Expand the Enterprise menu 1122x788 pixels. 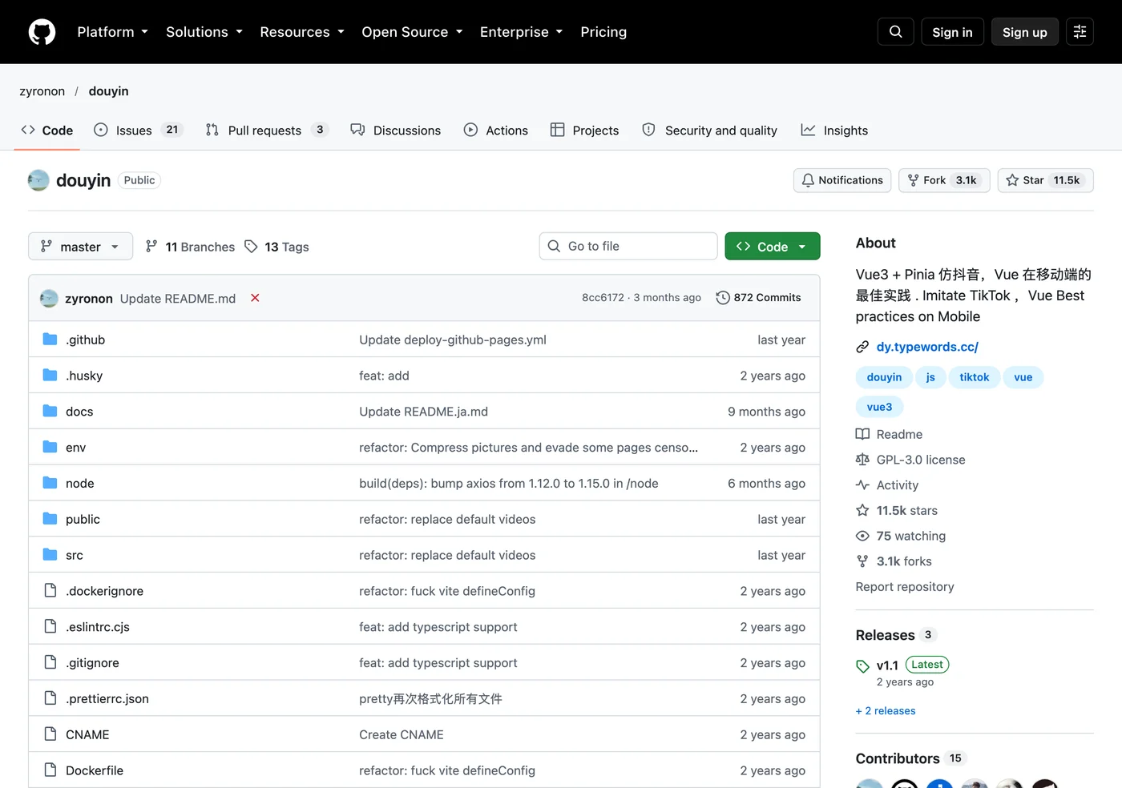[x=521, y=32]
